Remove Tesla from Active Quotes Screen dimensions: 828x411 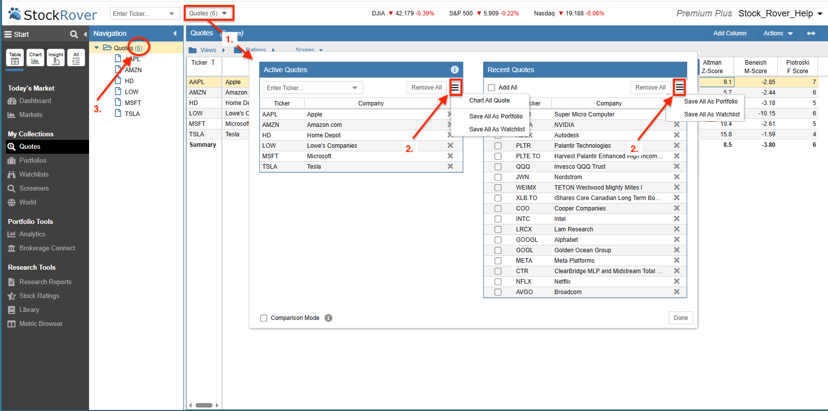pyautogui.click(x=450, y=166)
